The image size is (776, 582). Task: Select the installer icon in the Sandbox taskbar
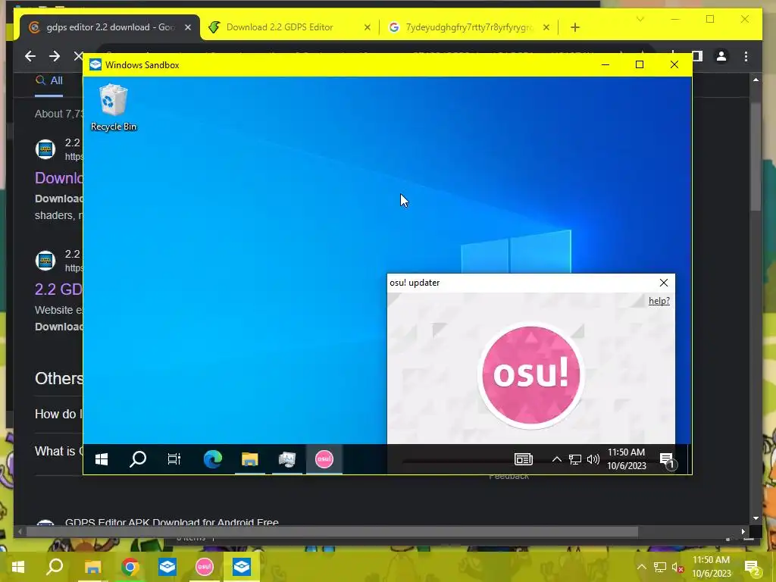287,459
